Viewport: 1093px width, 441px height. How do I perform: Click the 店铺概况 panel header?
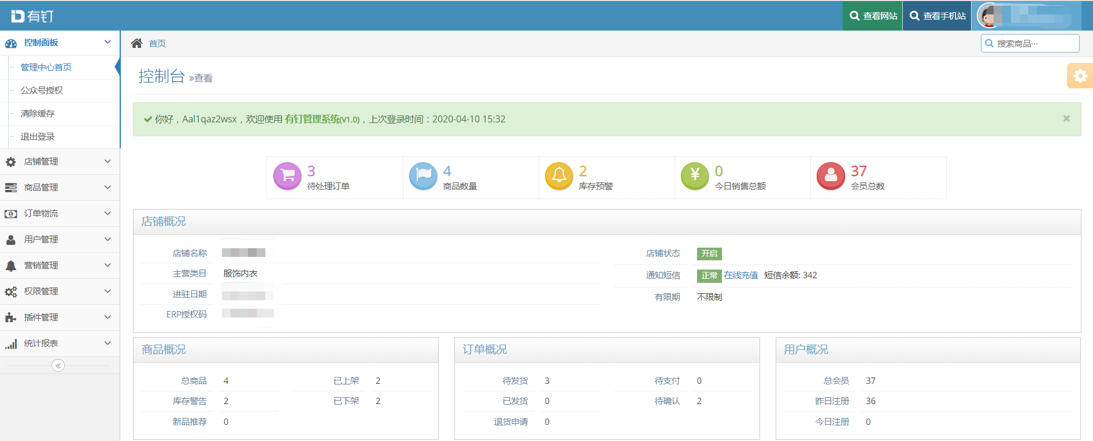pos(607,222)
